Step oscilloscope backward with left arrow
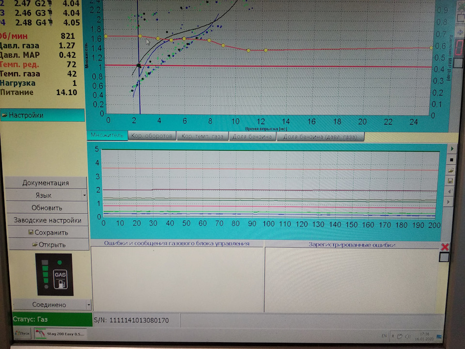465x349 pixels. coord(449,191)
